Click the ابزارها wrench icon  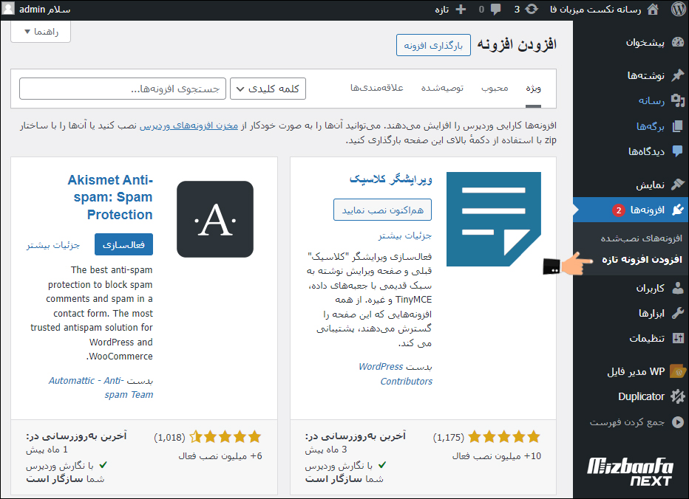point(678,313)
